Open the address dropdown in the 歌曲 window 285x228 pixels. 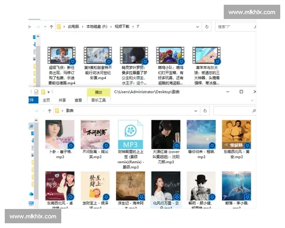pos(196,111)
